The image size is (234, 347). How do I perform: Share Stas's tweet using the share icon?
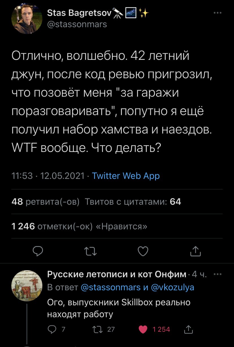tap(195, 251)
